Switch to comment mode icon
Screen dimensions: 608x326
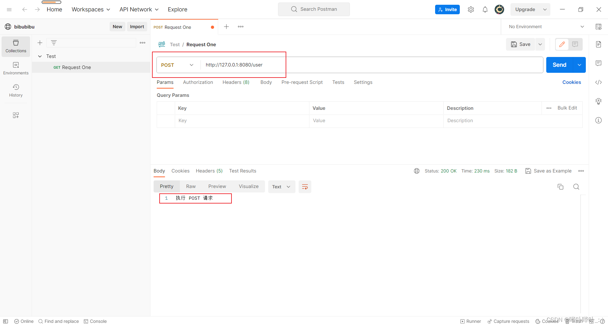pos(575,44)
